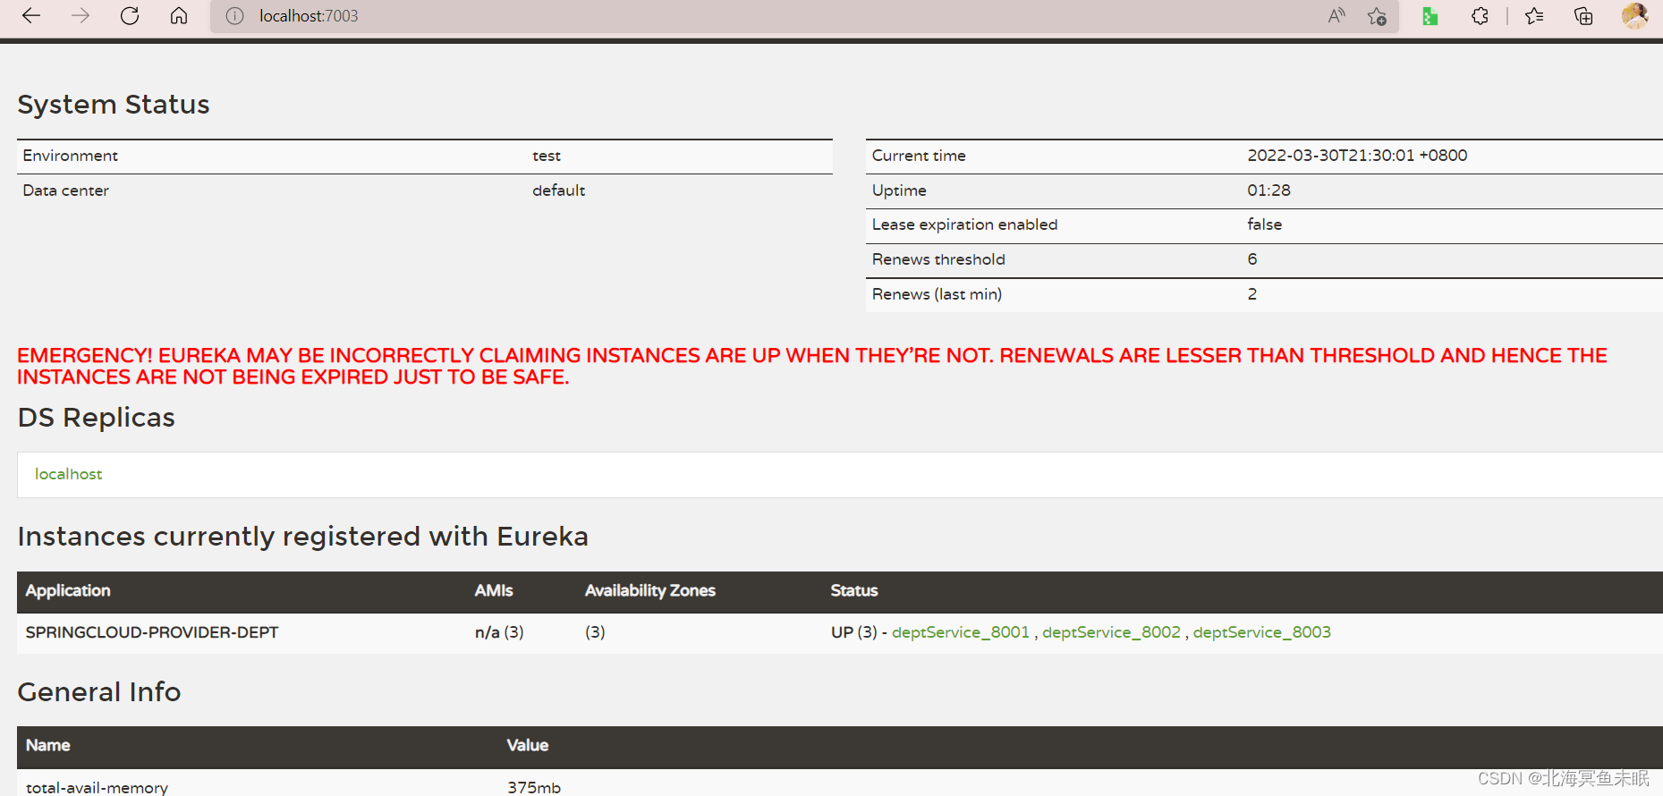Select the Uptime value 01:28
1663x796 pixels.
coord(1268,191)
